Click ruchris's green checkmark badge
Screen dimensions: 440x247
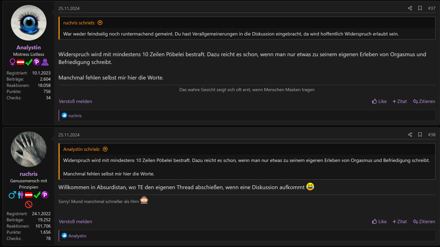[x=37, y=195]
